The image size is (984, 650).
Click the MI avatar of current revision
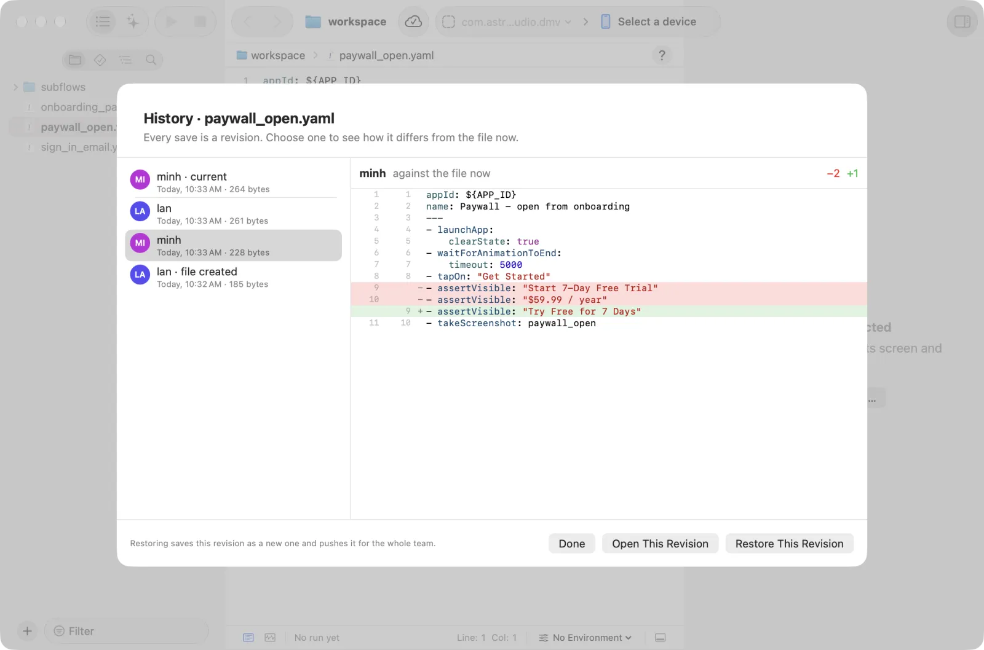coord(140,180)
